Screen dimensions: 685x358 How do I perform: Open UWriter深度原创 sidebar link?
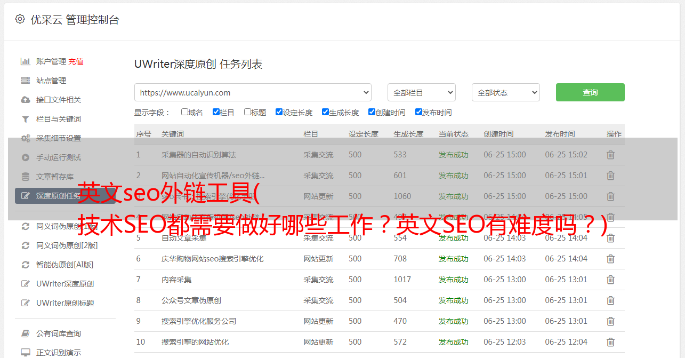point(65,284)
